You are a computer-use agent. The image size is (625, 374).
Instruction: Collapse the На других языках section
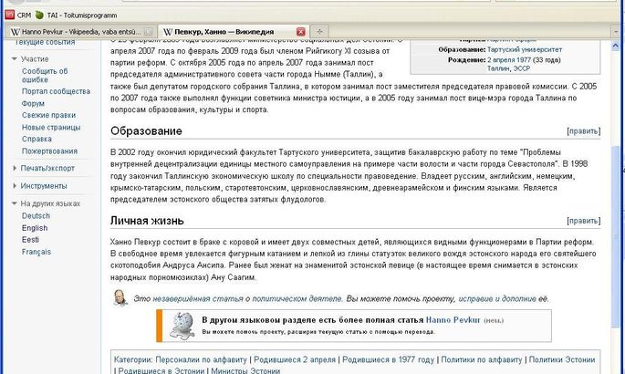pyautogui.click(x=15, y=203)
